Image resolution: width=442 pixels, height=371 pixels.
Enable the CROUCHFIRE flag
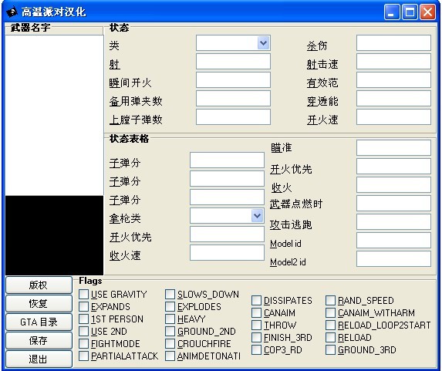pyautogui.click(x=170, y=343)
